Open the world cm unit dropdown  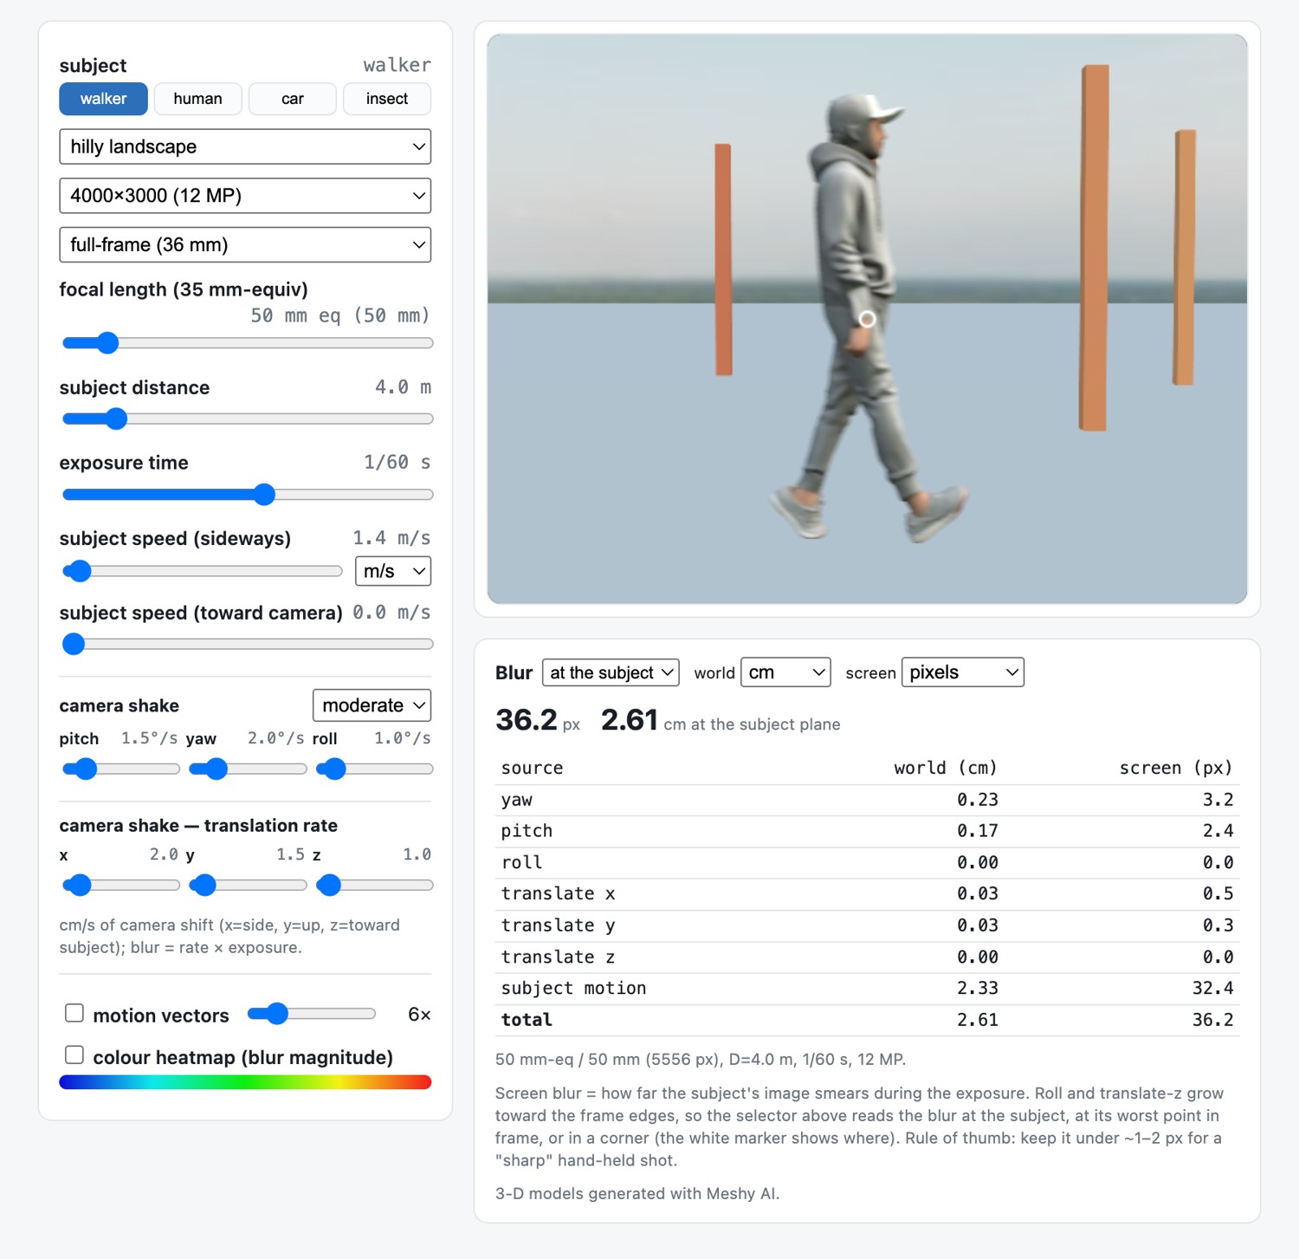[x=785, y=672]
